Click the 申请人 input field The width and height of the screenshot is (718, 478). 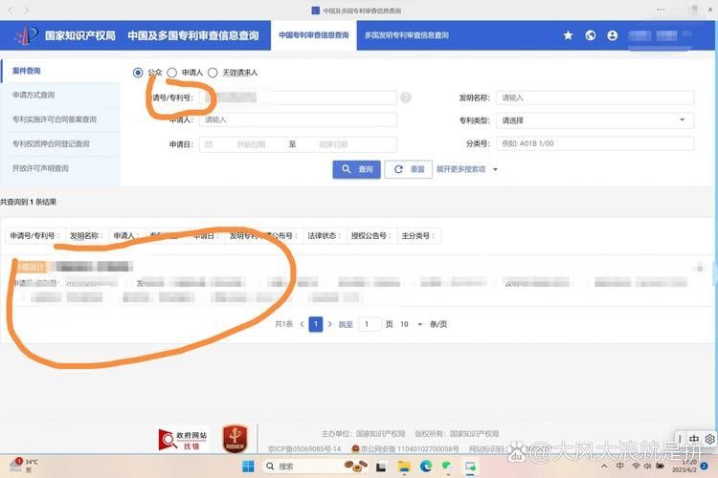pos(298,119)
